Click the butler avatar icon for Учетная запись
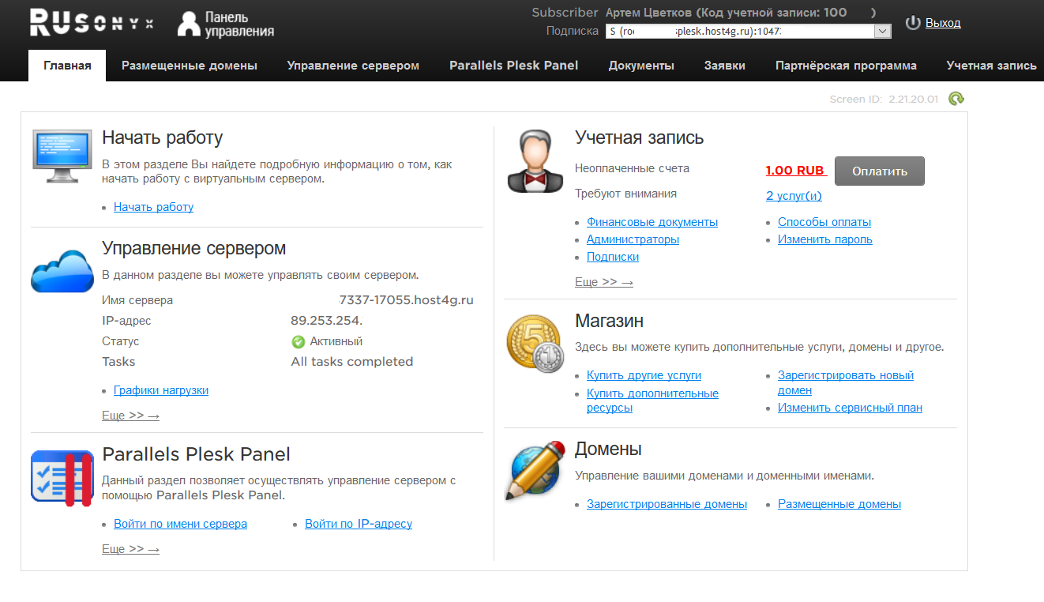1044x602 pixels. pos(535,161)
